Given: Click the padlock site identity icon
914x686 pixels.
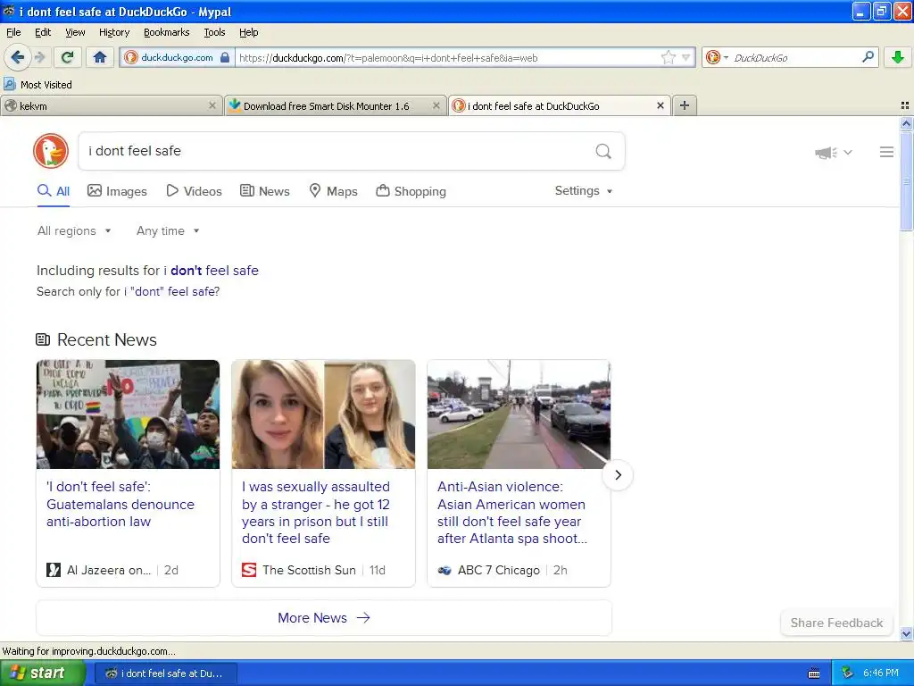Looking at the screenshot, I should (x=225, y=57).
